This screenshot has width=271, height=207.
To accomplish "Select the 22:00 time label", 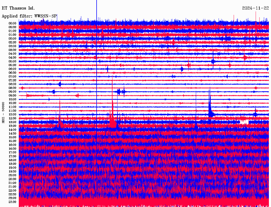I will tap(12, 191).
